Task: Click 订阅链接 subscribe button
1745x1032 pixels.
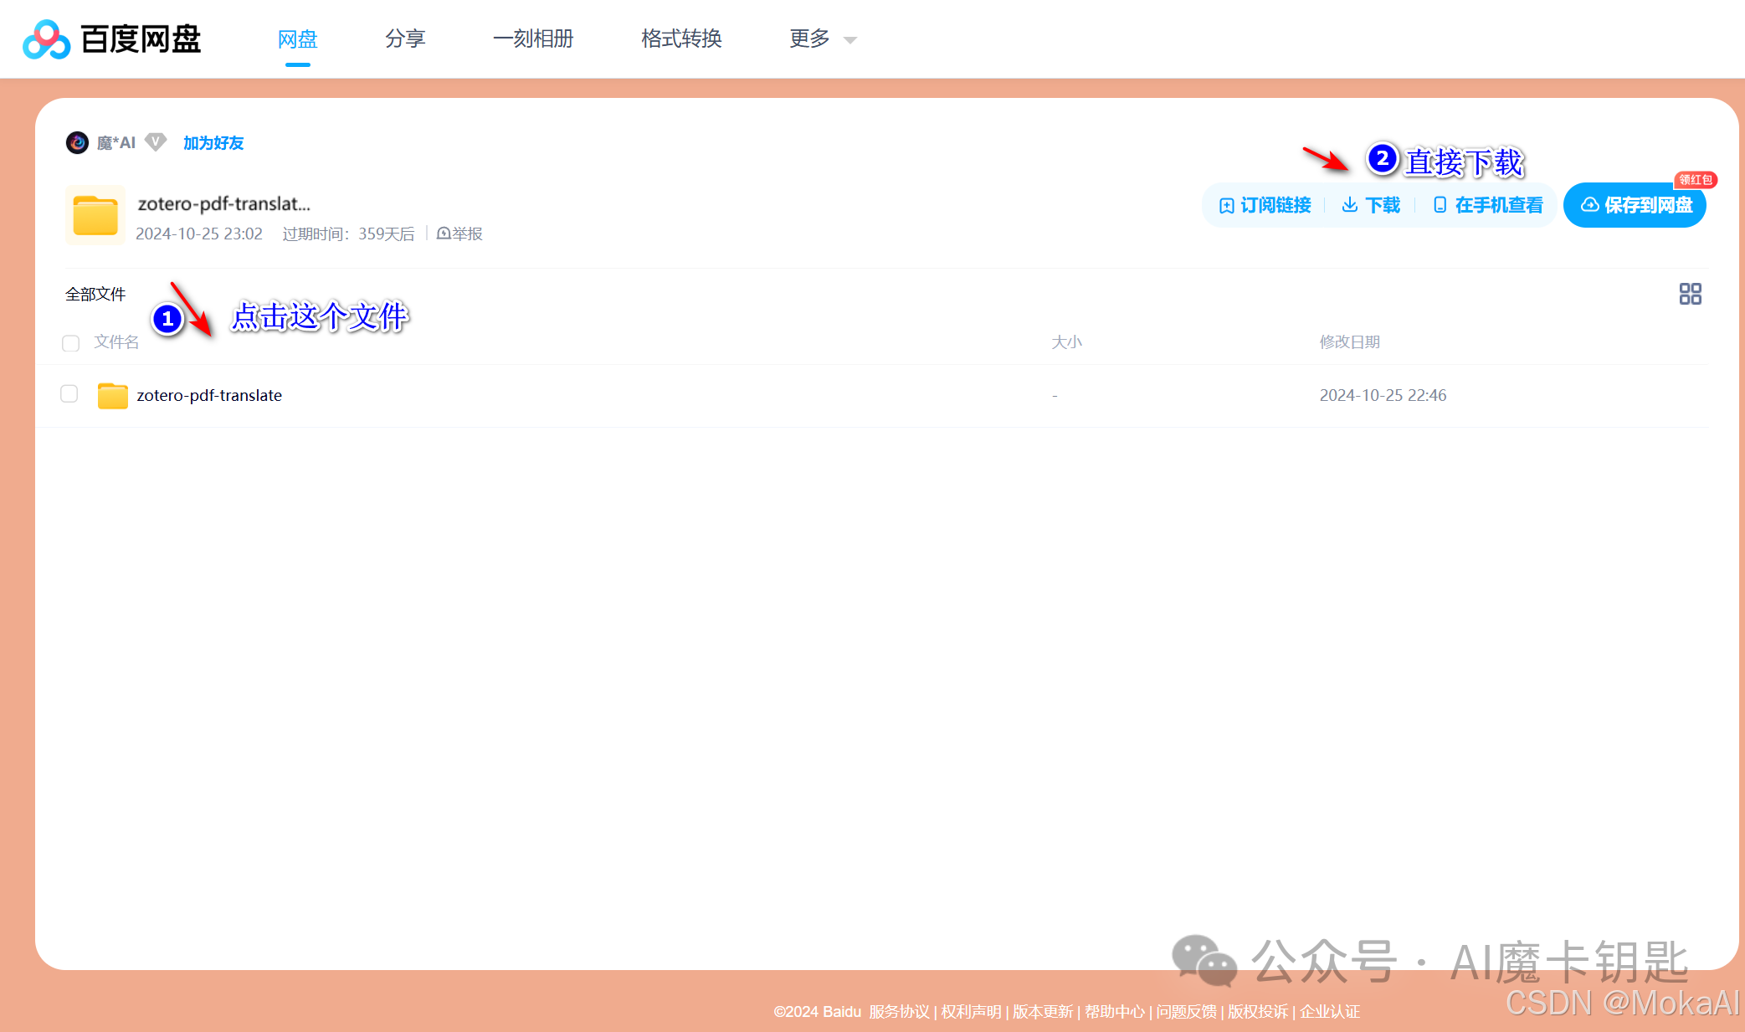Action: (x=1265, y=205)
